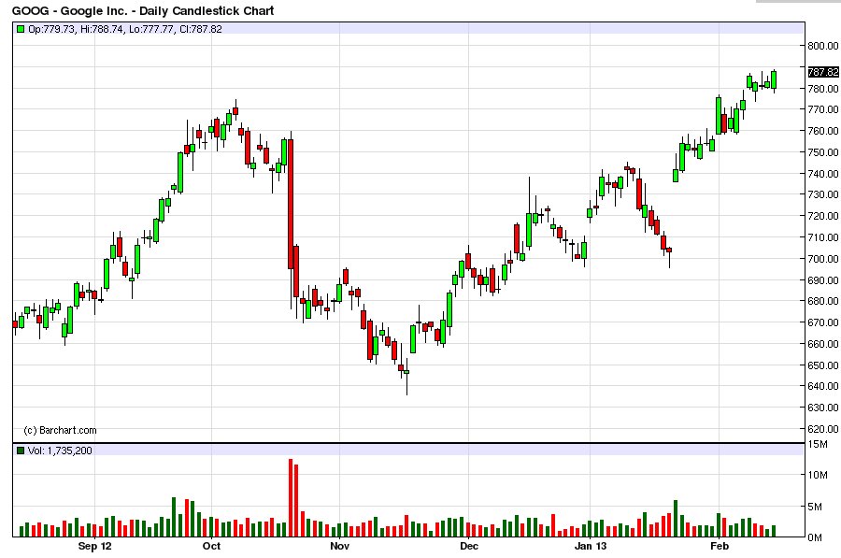
Task: Click the 'Feb' date axis label
Action: 720,546
